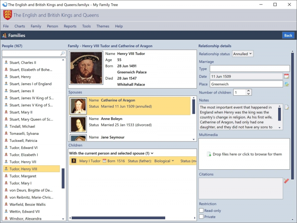
Task: Open the Tools menu
Action: pyautogui.click(x=87, y=26)
